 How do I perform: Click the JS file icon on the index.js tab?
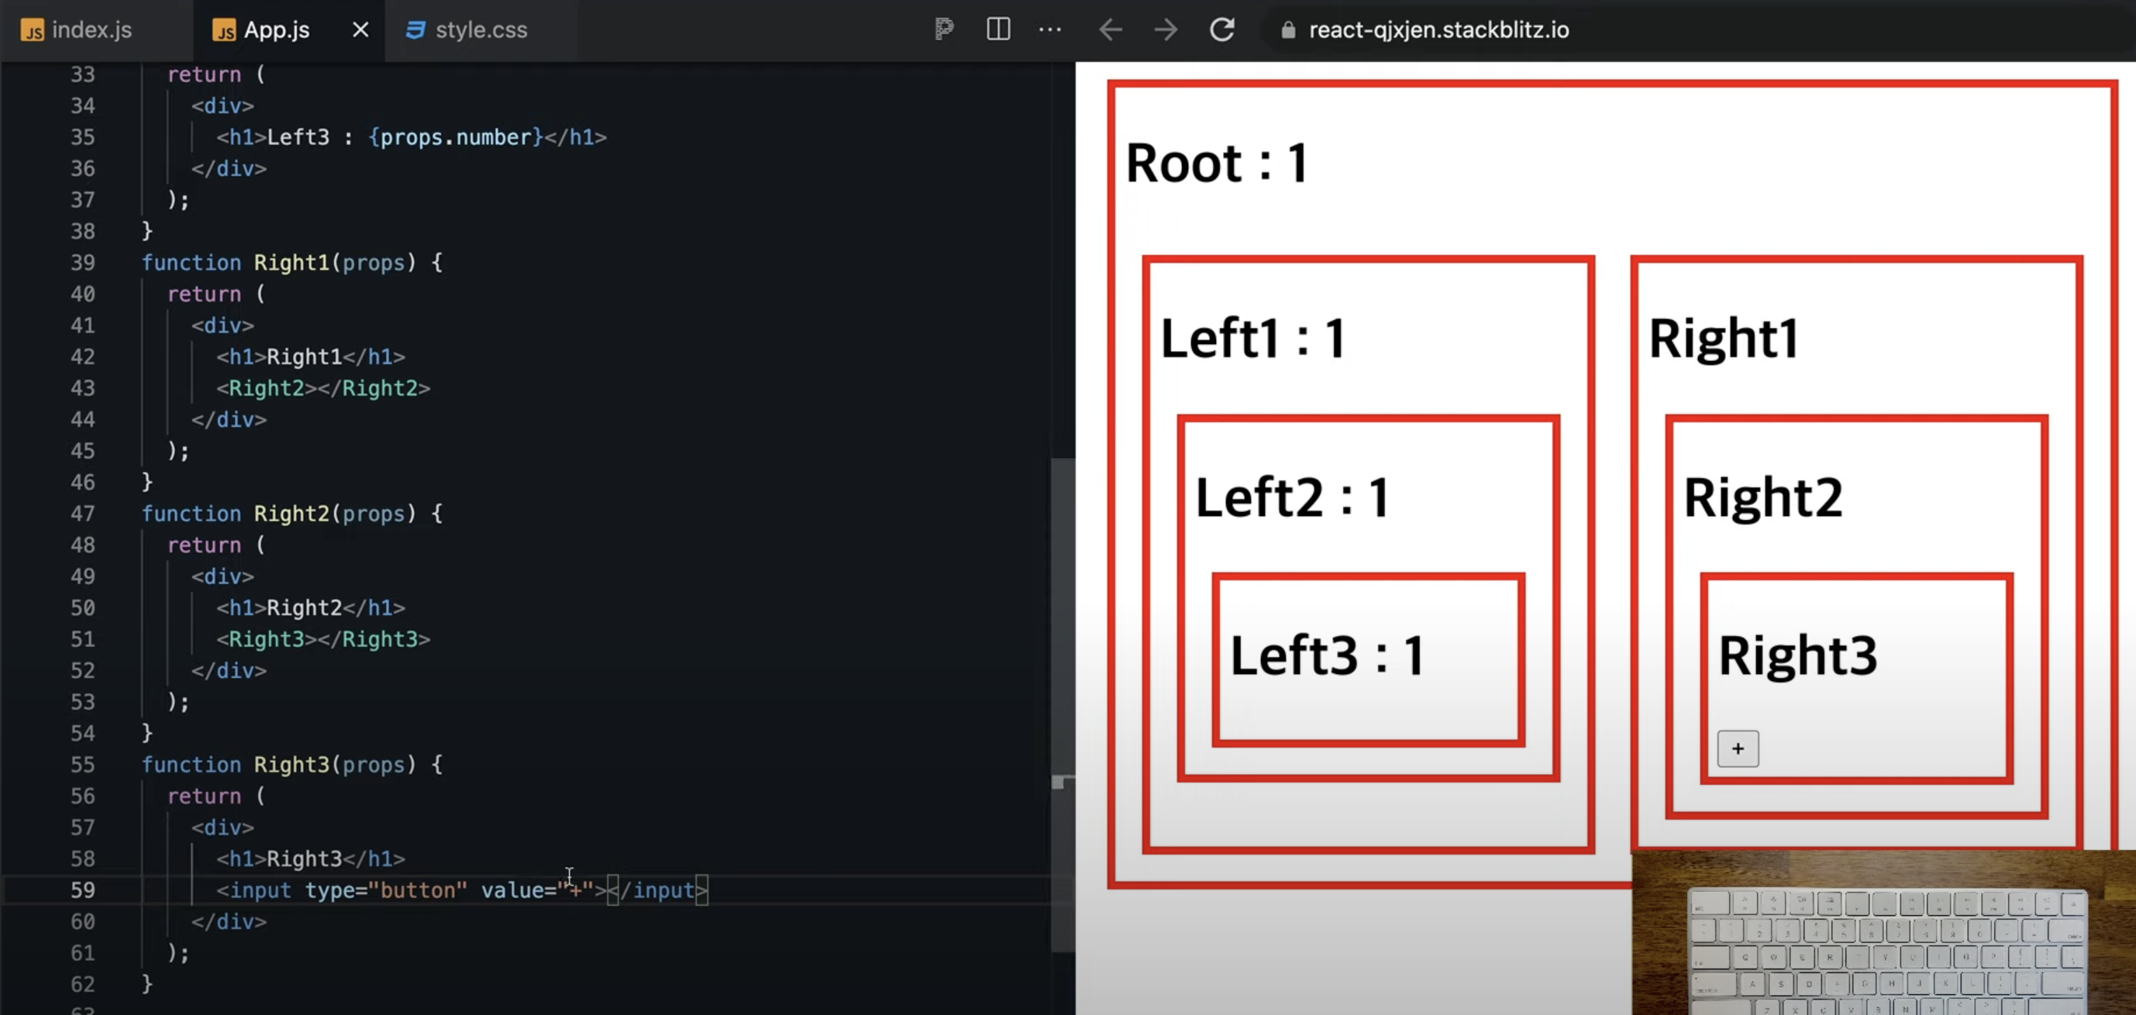pos(33,31)
